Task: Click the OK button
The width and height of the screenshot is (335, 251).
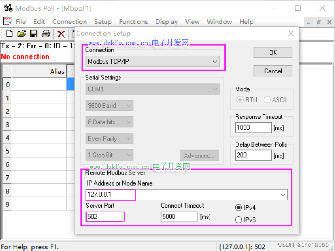Action: coord(273,52)
